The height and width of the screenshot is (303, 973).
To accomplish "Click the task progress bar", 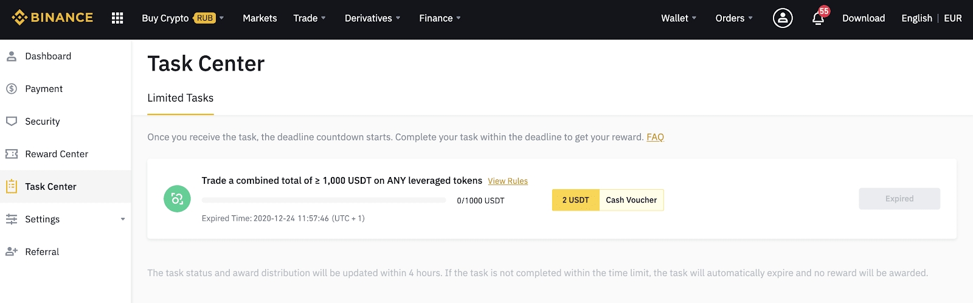I will (x=324, y=200).
